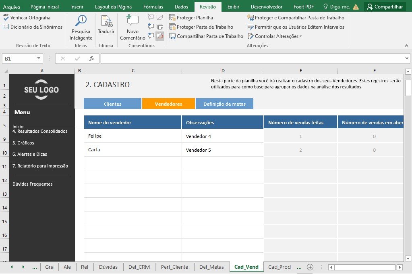Image resolution: width=412 pixels, height=274 pixels.
Task: Click sheet navigation next arrow
Action: (x=23, y=267)
